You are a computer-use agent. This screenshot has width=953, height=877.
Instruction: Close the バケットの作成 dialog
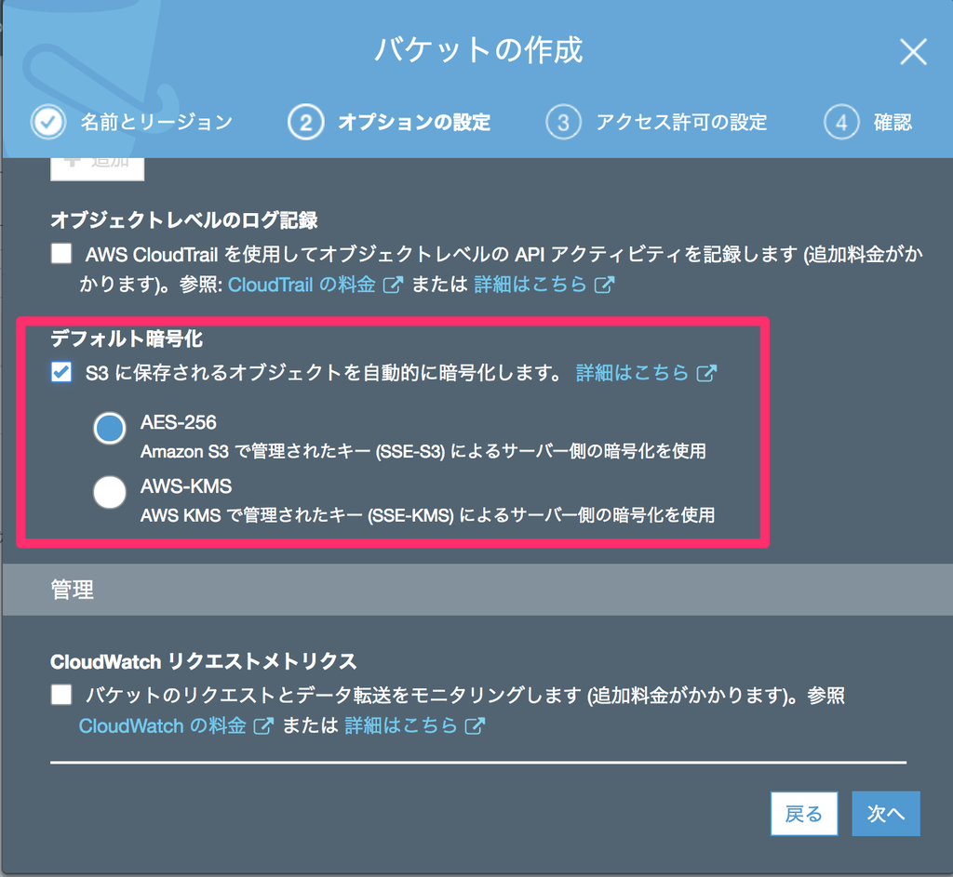point(913,52)
